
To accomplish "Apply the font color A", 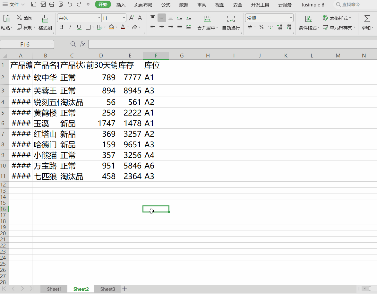I will click(123, 27).
